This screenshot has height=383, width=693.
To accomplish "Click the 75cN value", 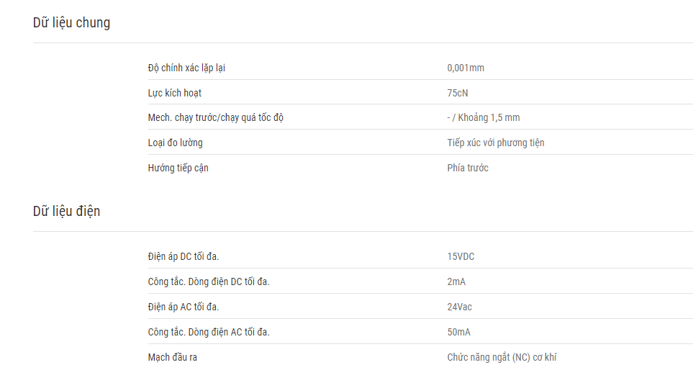I will click(x=458, y=93).
